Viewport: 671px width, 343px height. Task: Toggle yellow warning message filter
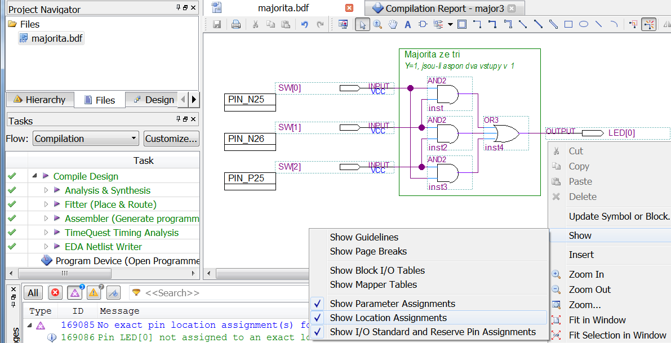pyautogui.click(x=94, y=292)
